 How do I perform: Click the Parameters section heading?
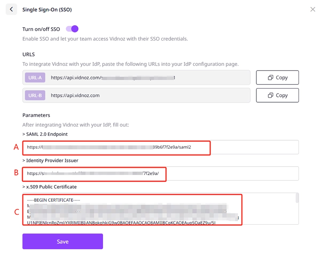36,115
